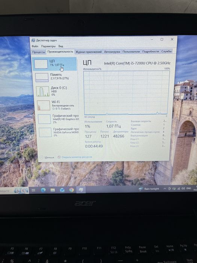
Task: Open the Файл menu
Action: point(35,46)
